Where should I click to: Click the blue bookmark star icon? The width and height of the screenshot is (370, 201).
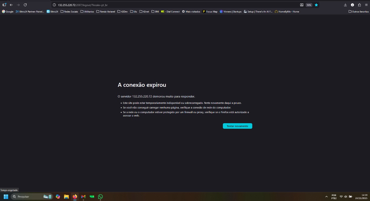click(x=316, y=5)
